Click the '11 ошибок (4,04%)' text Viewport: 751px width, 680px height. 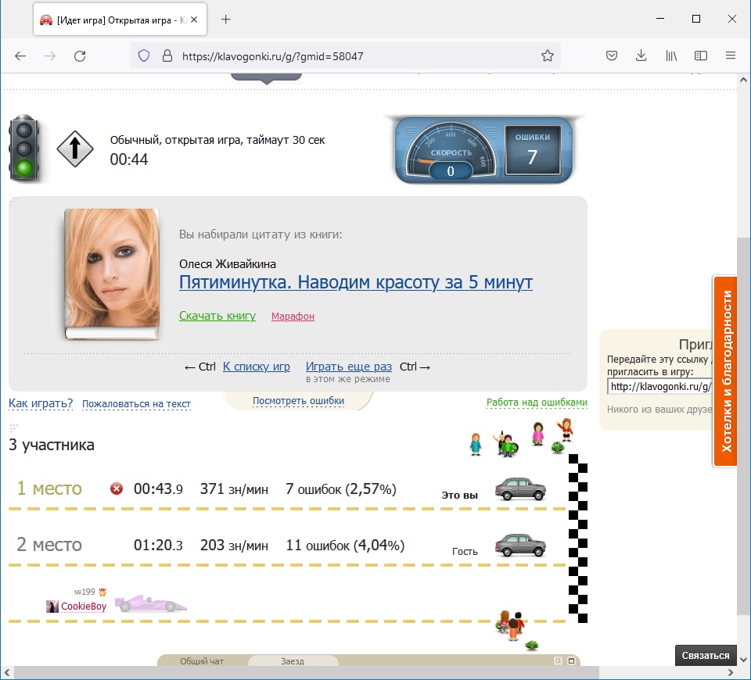[345, 545]
